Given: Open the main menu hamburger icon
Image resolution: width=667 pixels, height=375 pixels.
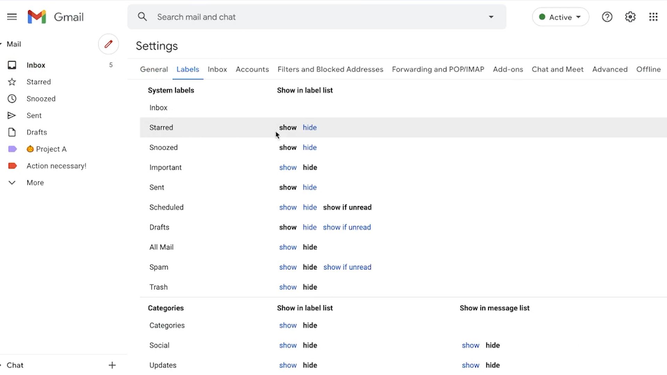Looking at the screenshot, I should tap(12, 17).
